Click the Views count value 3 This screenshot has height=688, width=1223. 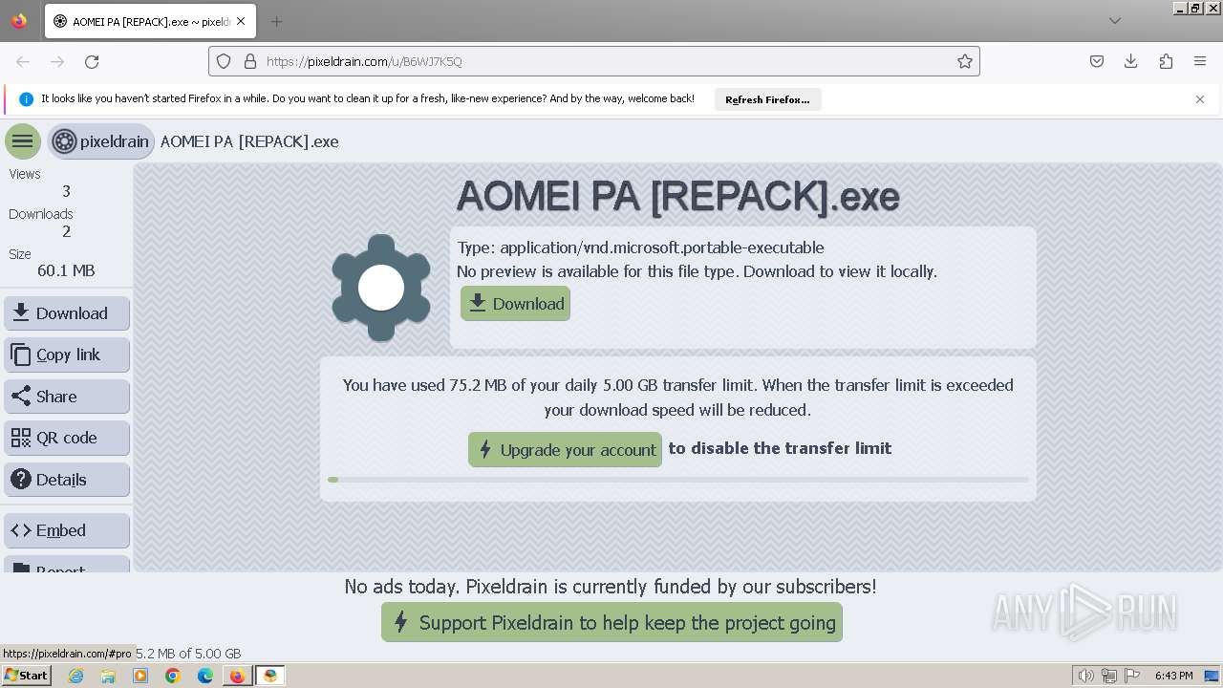click(x=66, y=191)
